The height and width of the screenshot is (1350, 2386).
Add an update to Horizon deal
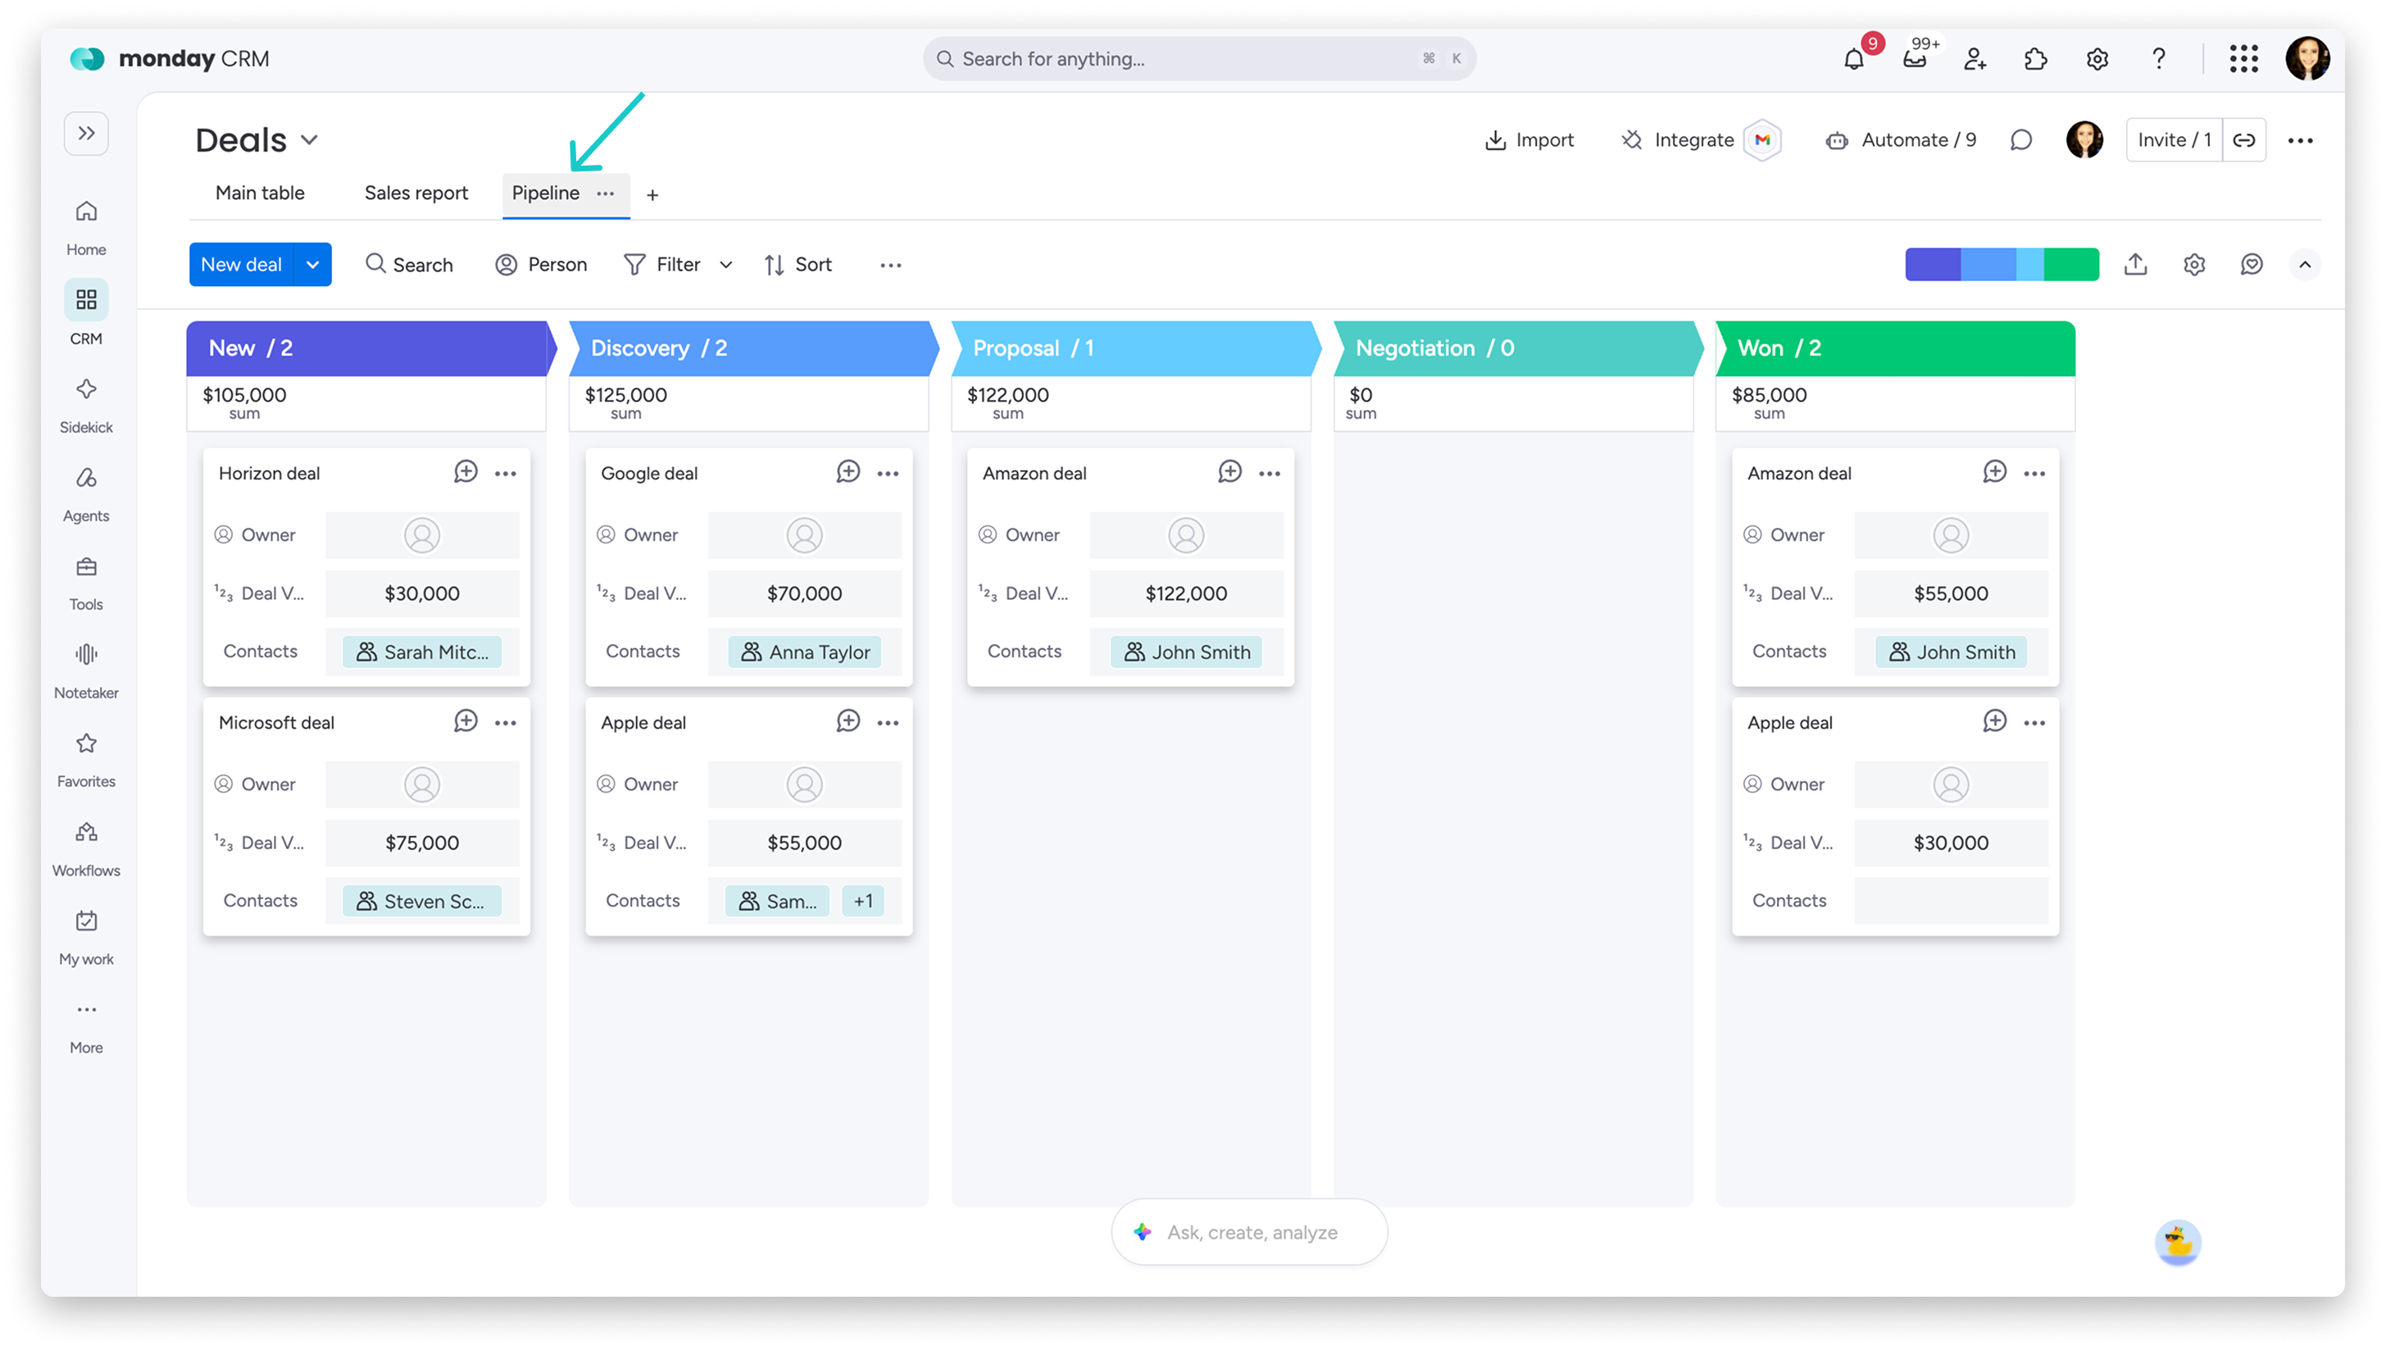pos(466,471)
